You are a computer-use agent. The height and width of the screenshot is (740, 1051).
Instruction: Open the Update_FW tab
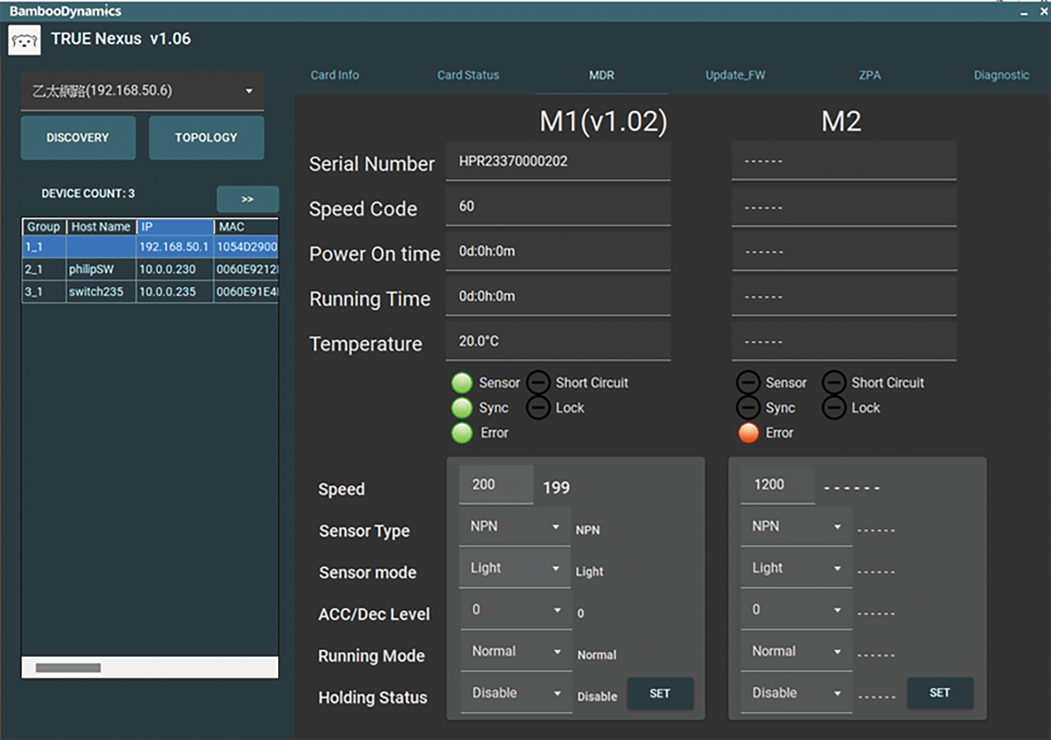point(735,75)
